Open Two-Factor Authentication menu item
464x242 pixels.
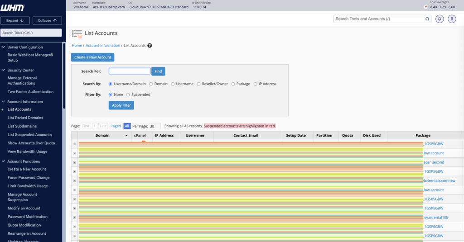pos(30,92)
